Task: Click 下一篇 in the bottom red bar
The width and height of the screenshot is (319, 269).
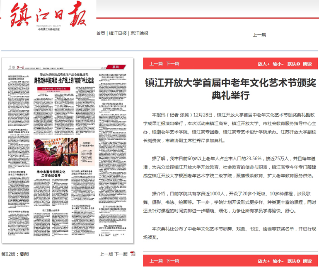Action: 172,261
